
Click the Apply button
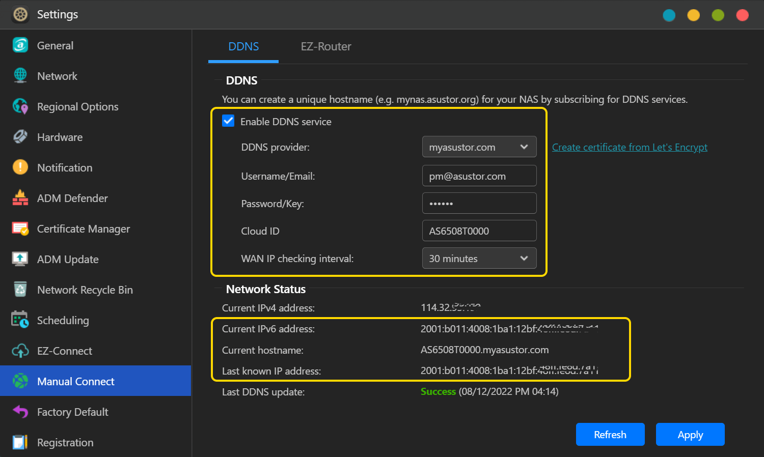pyautogui.click(x=690, y=435)
